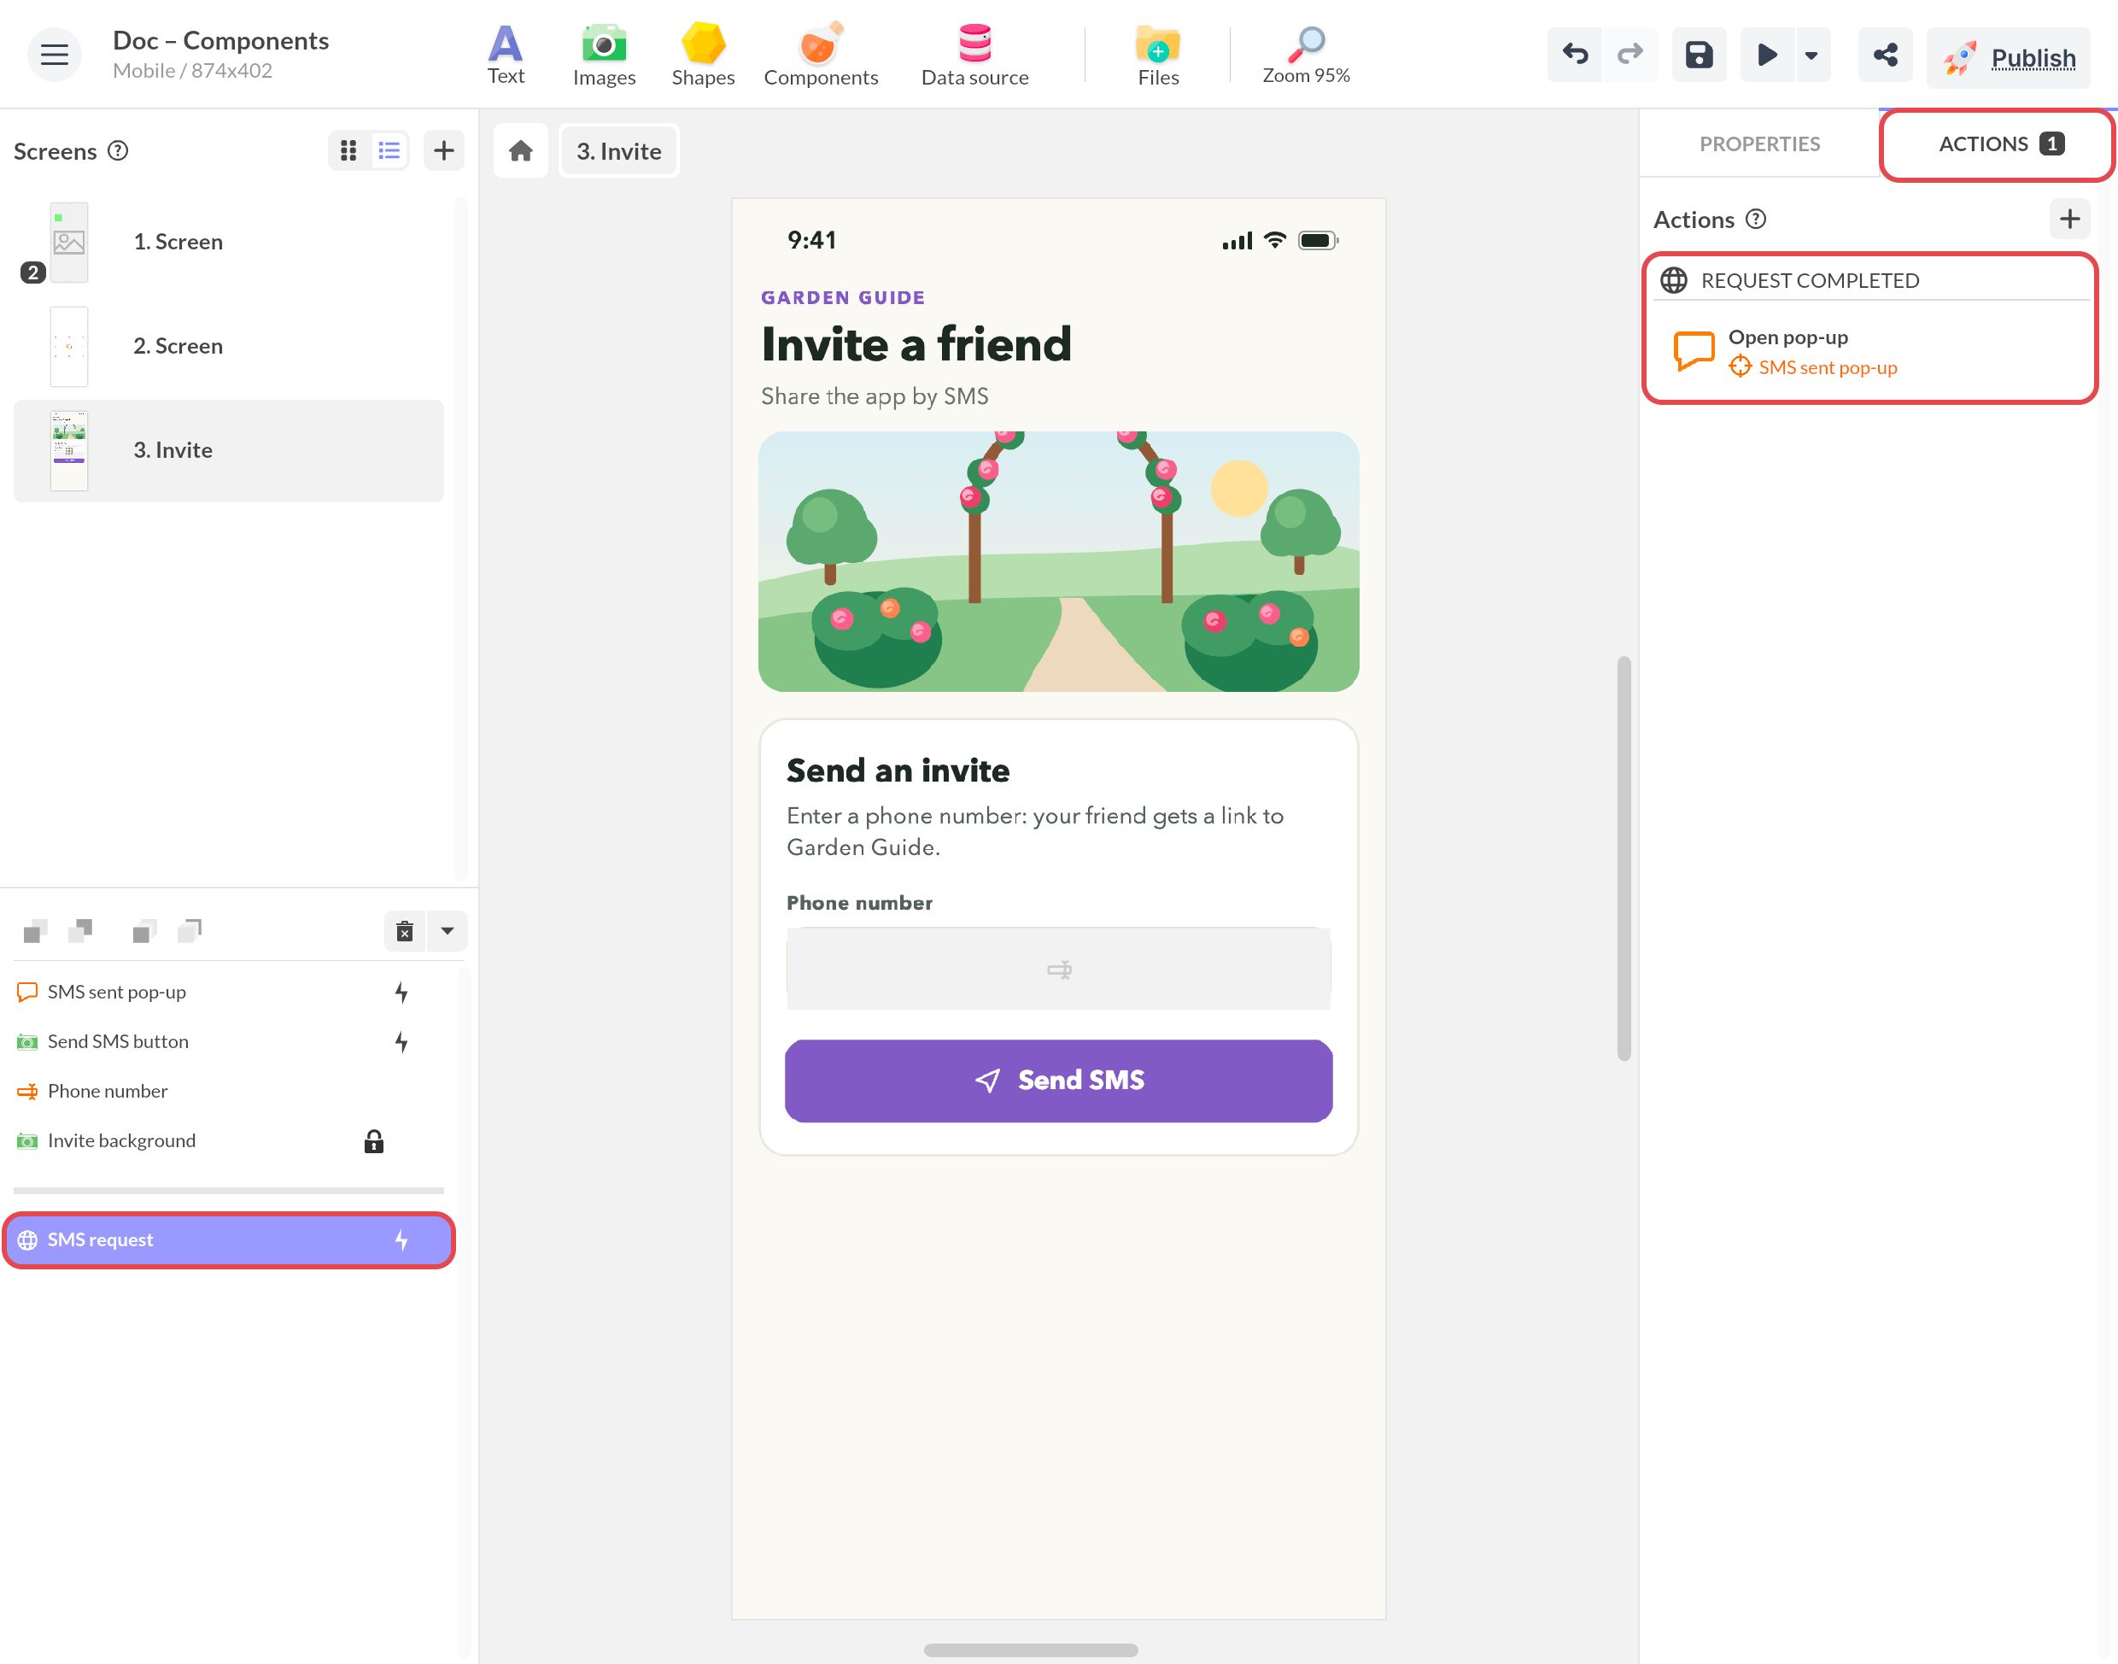This screenshot has height=1664, width=2118.
Task: Select the SMS request layer
Action: [x=229, y=1240]
